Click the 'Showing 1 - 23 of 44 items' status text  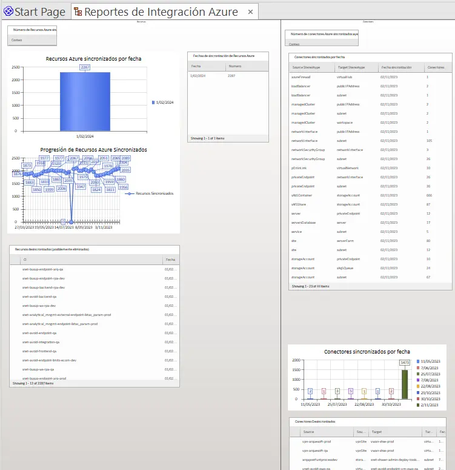(310, 286)
